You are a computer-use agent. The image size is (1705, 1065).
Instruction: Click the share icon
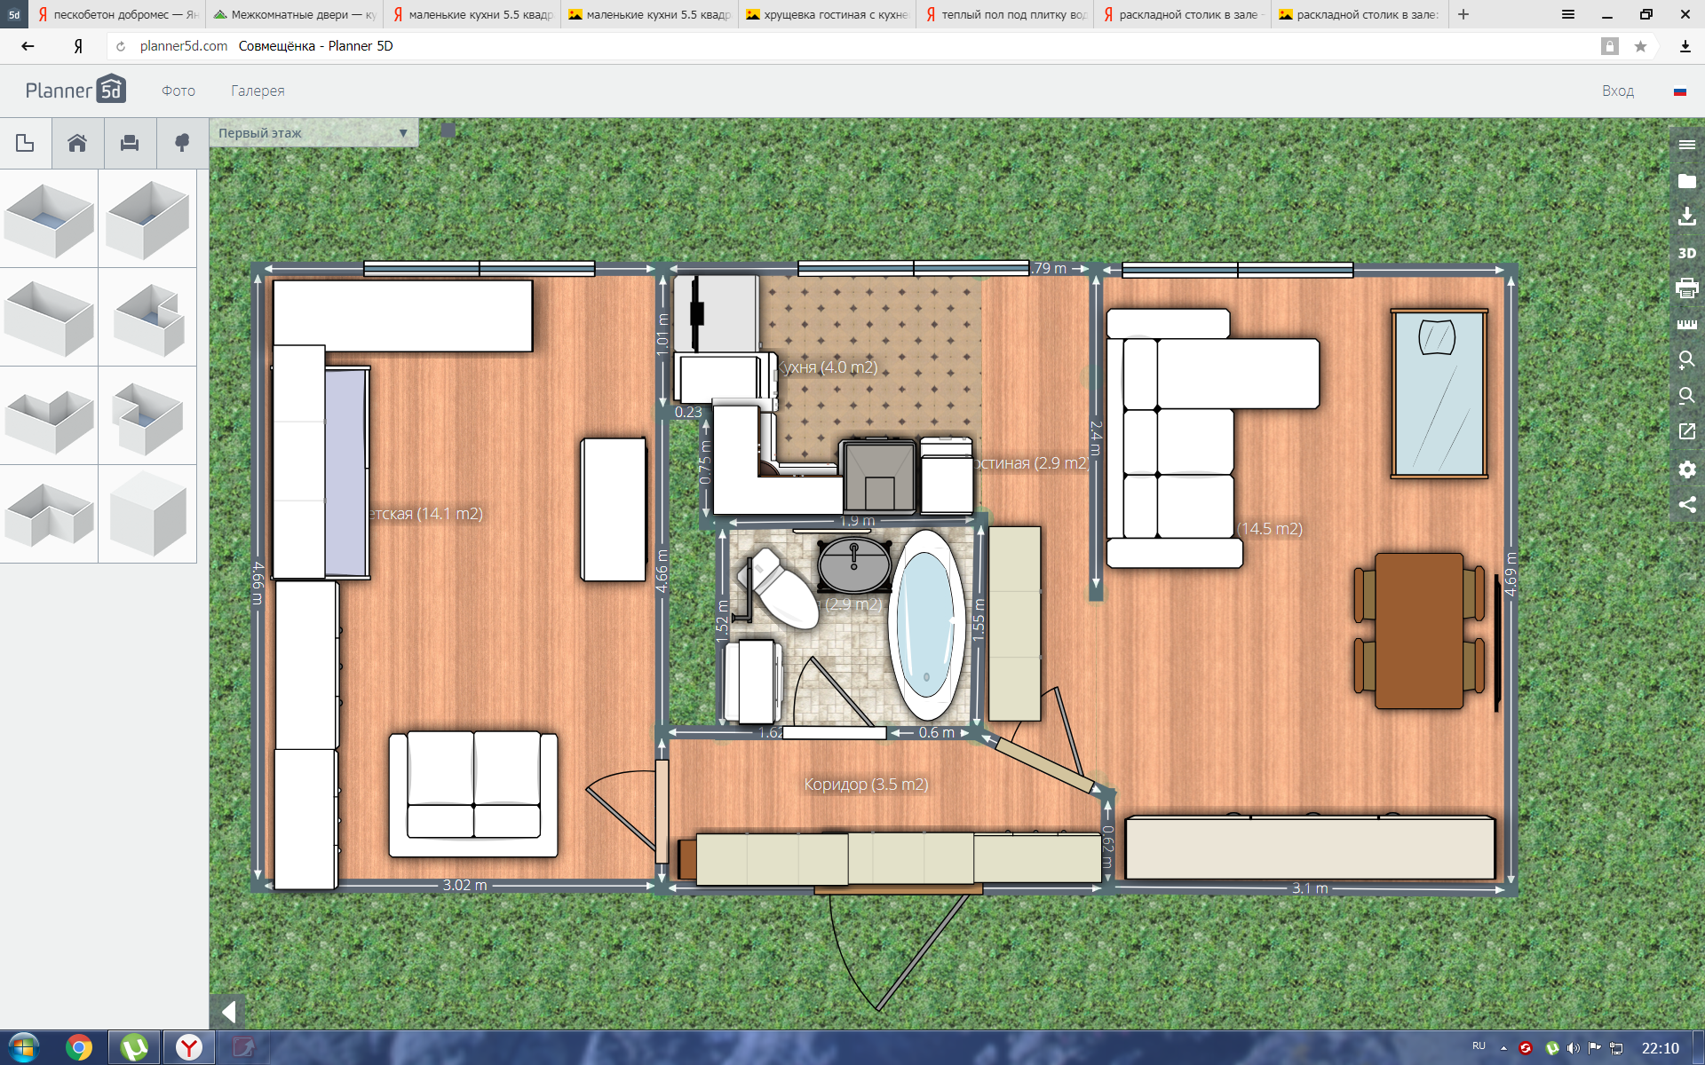point(1686,505)
